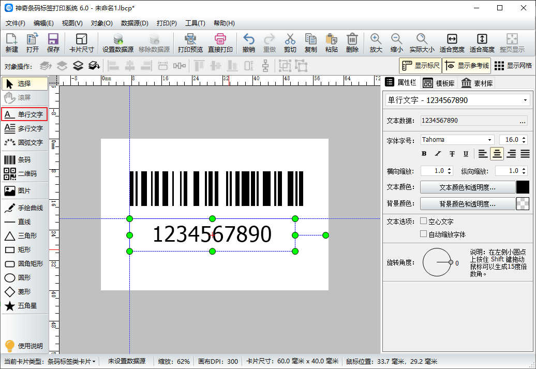Screen dimensions: 536x369
Task: Click the 背景颜色和透明度 button
Action: 468,204
